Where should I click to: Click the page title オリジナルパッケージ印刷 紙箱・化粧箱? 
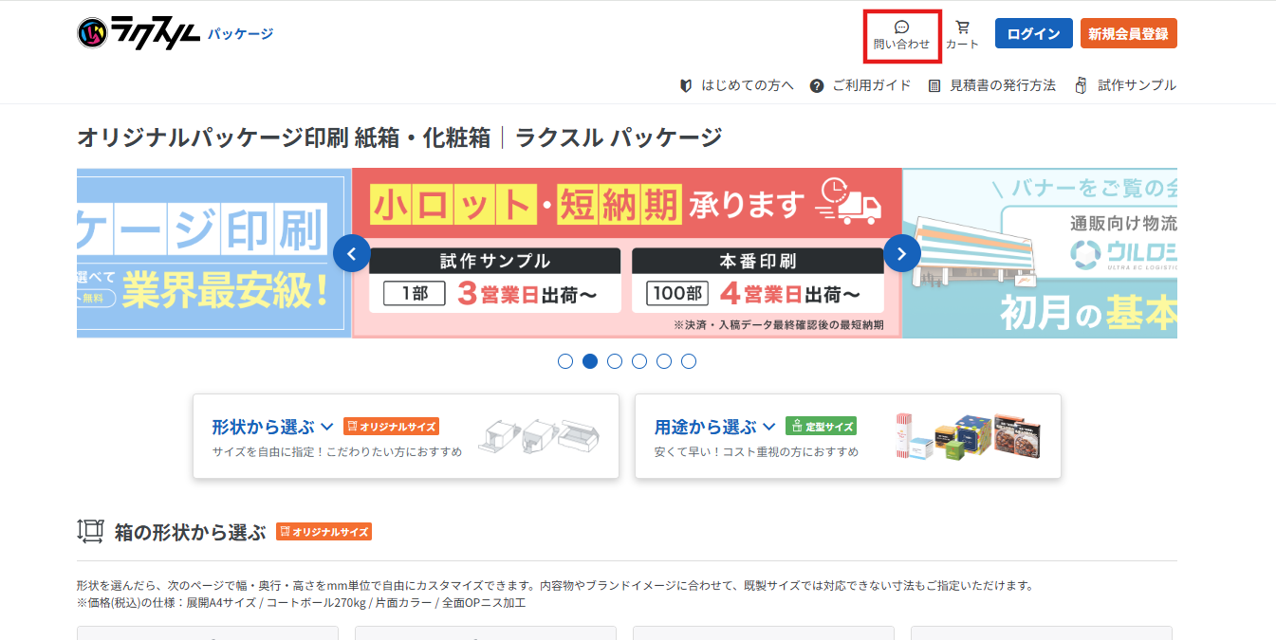284,137
